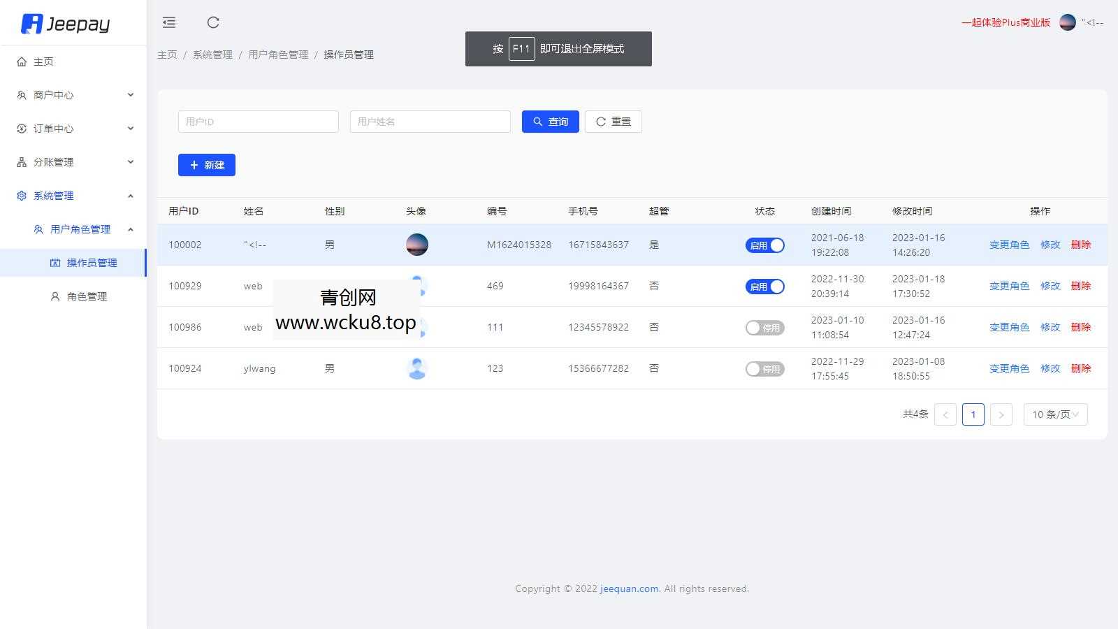Viewport: 1118px width, 629px height.
Task: Click the Jeepay logo
Action: pos(68,23)
